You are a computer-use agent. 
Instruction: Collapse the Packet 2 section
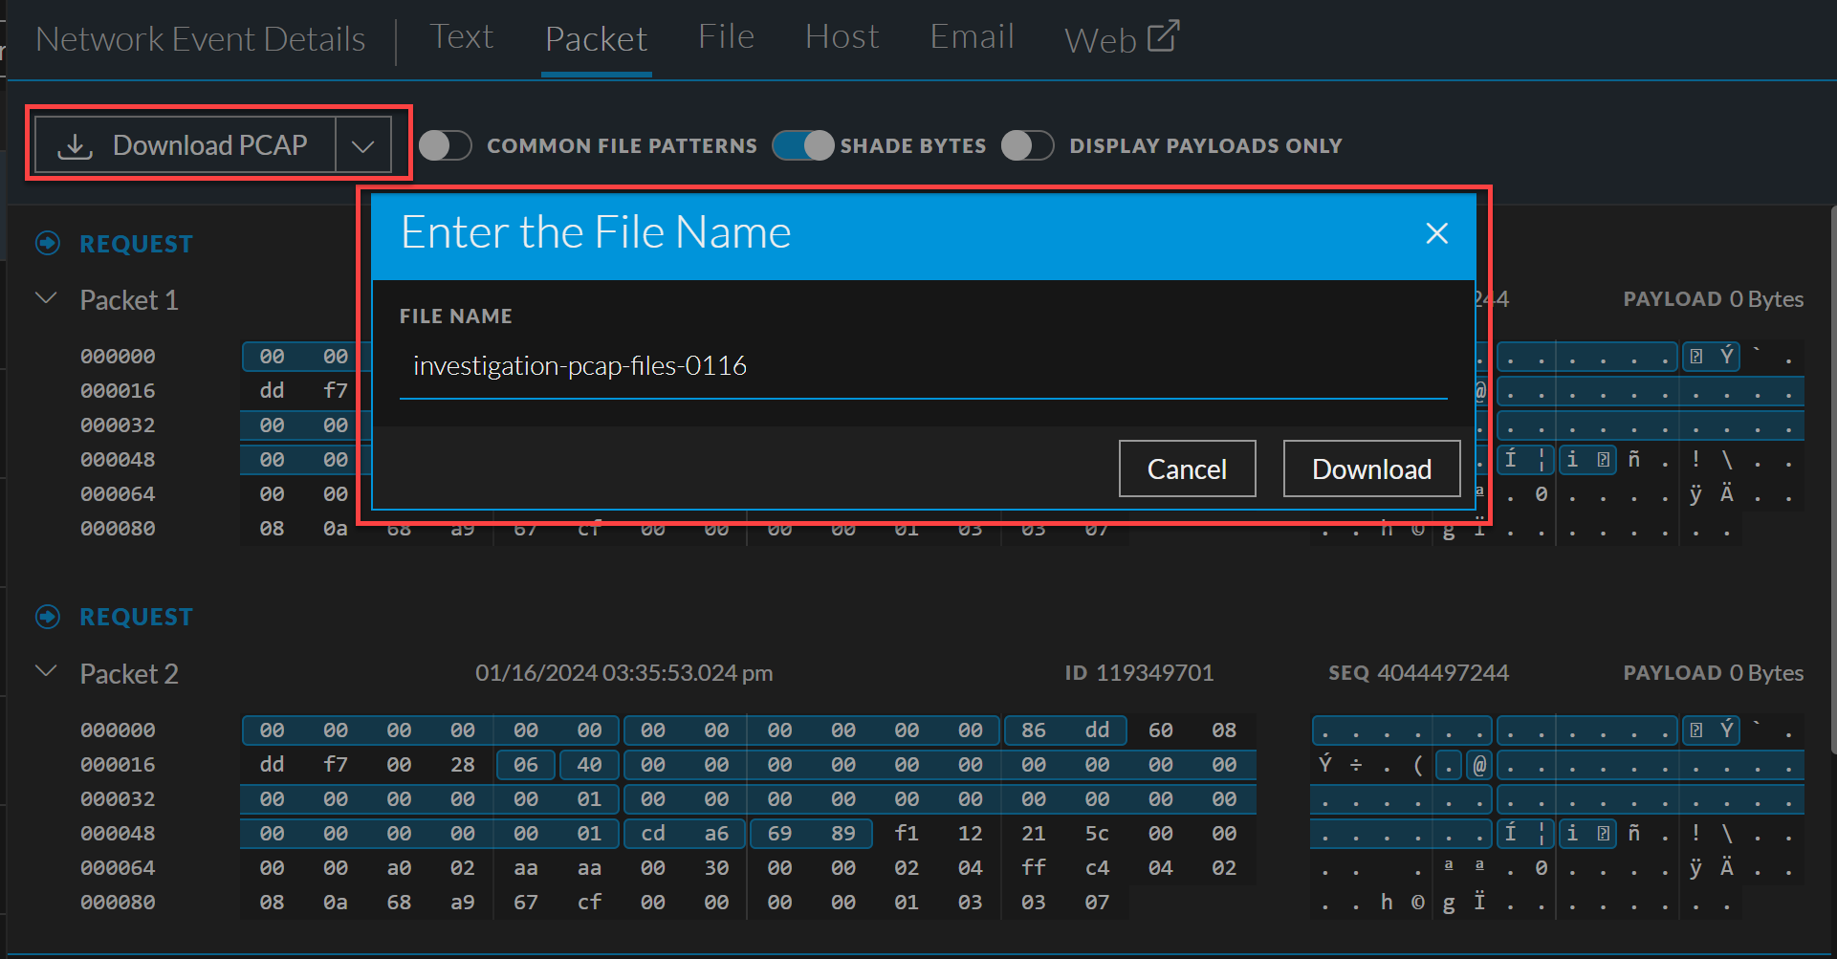(x=46, y=672)
